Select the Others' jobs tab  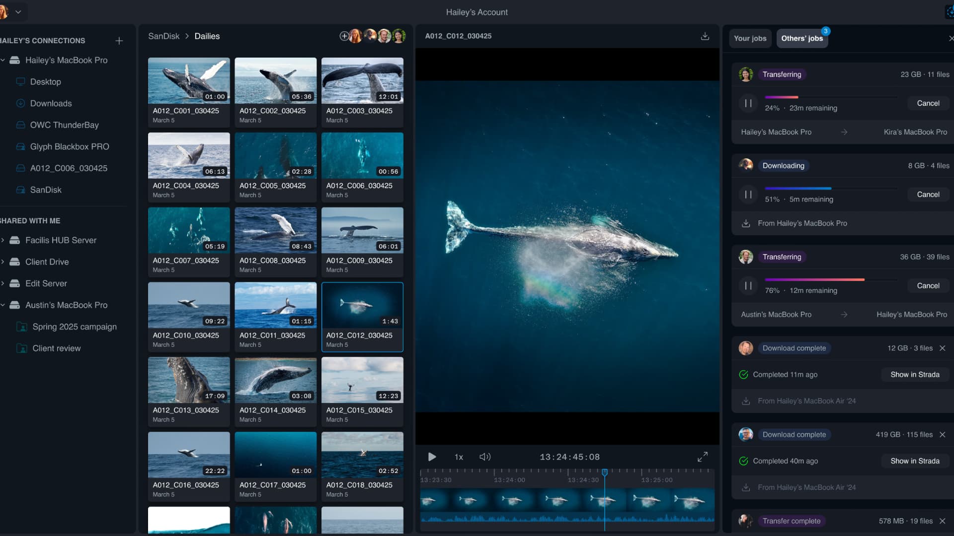coord(801,38)
